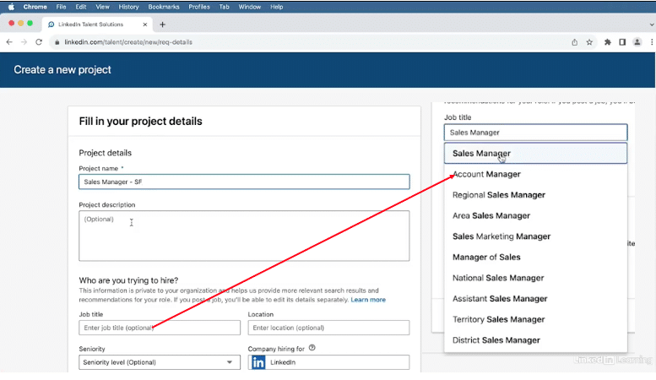
Task: Open a new browser tab
Action: tap(162, 24)
